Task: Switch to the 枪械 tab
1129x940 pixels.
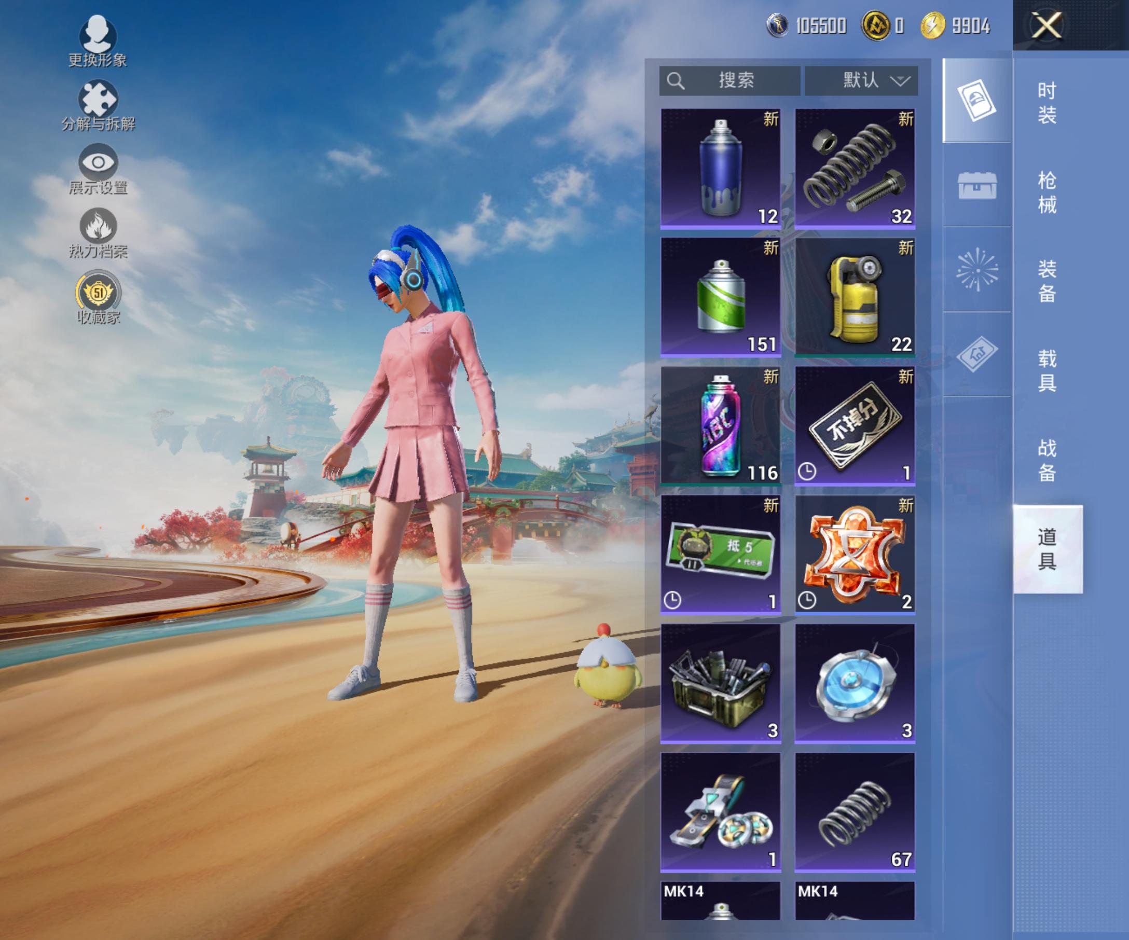Action: (x=1046, y=192)
